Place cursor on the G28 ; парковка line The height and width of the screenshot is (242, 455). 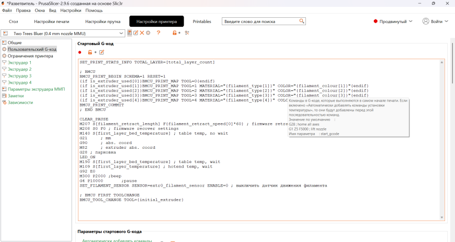[98, 152]
